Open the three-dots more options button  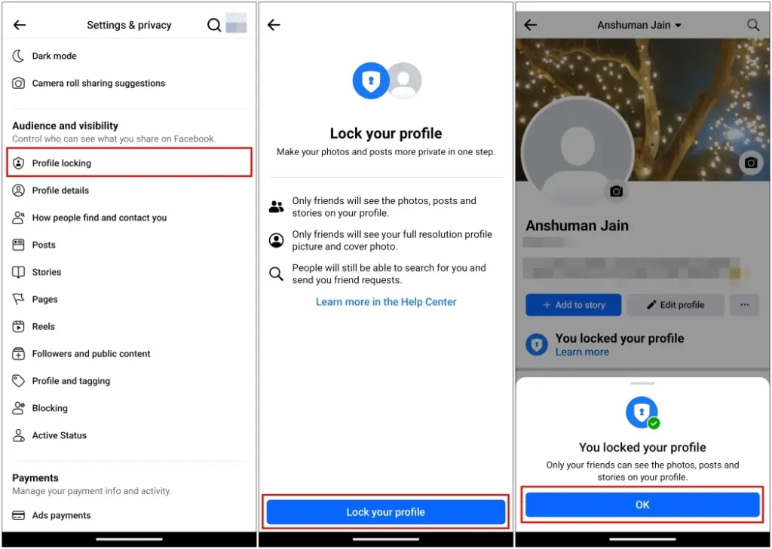(744, 305)
